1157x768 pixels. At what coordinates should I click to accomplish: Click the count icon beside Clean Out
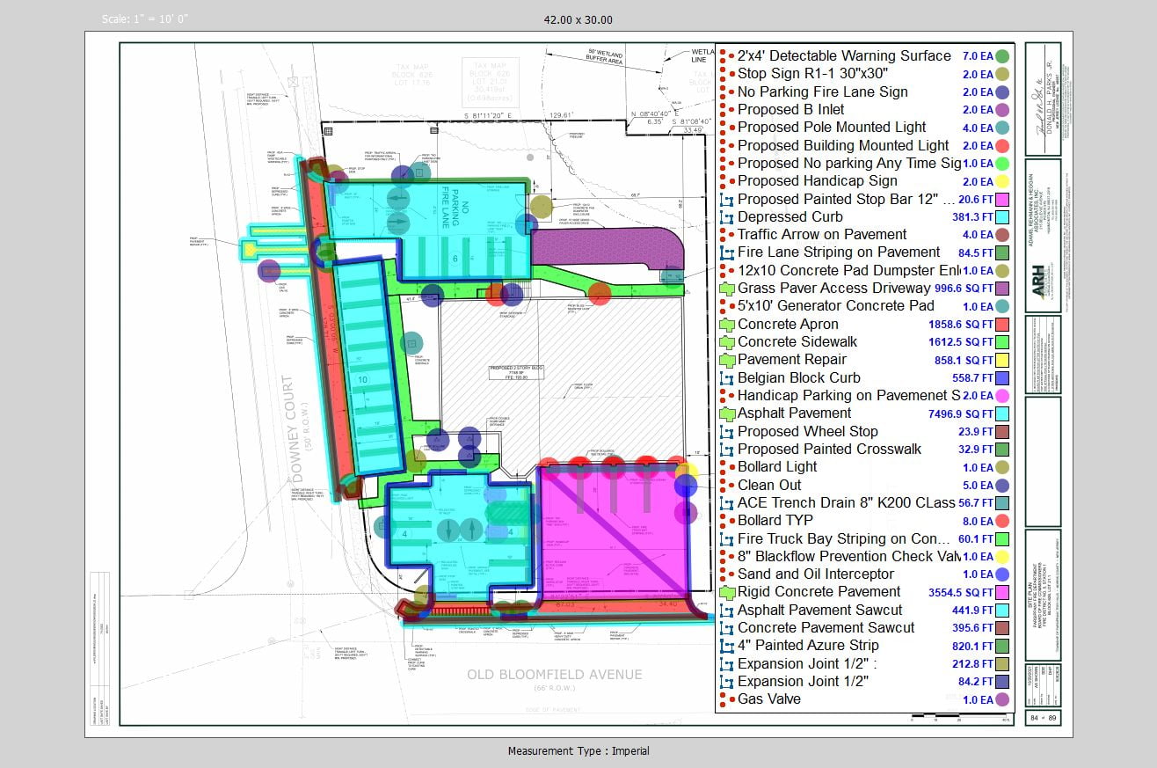(x=725, y=485)
